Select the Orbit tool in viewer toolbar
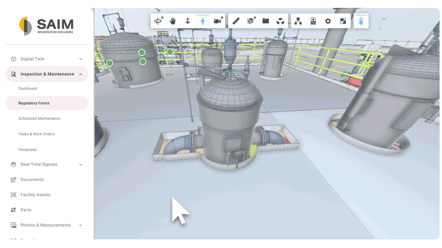 pyautogui.click(x=158, y=21)
